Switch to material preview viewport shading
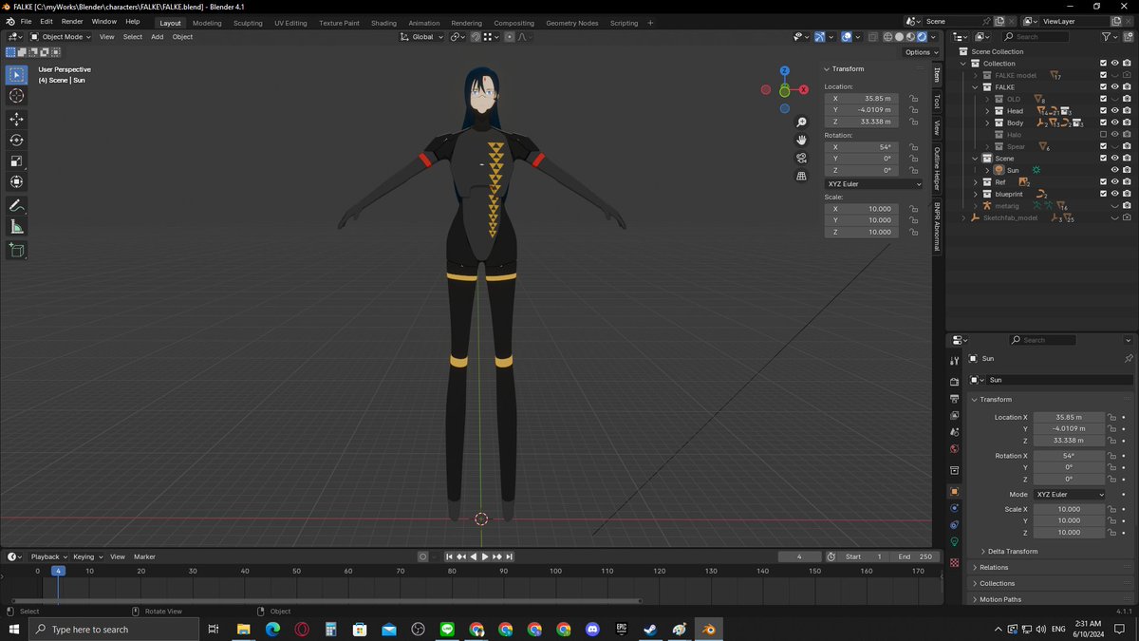Screen dimensions: 1139x641 (x=910, y=37)
